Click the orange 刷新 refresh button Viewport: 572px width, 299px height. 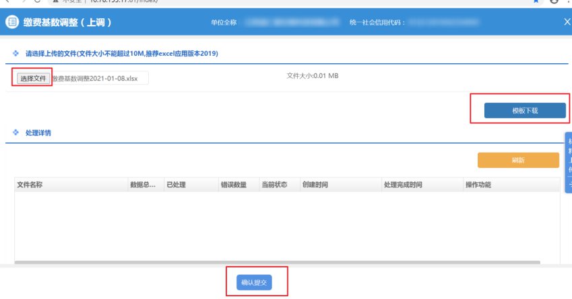pyautogui.click(x=518, y=160)
